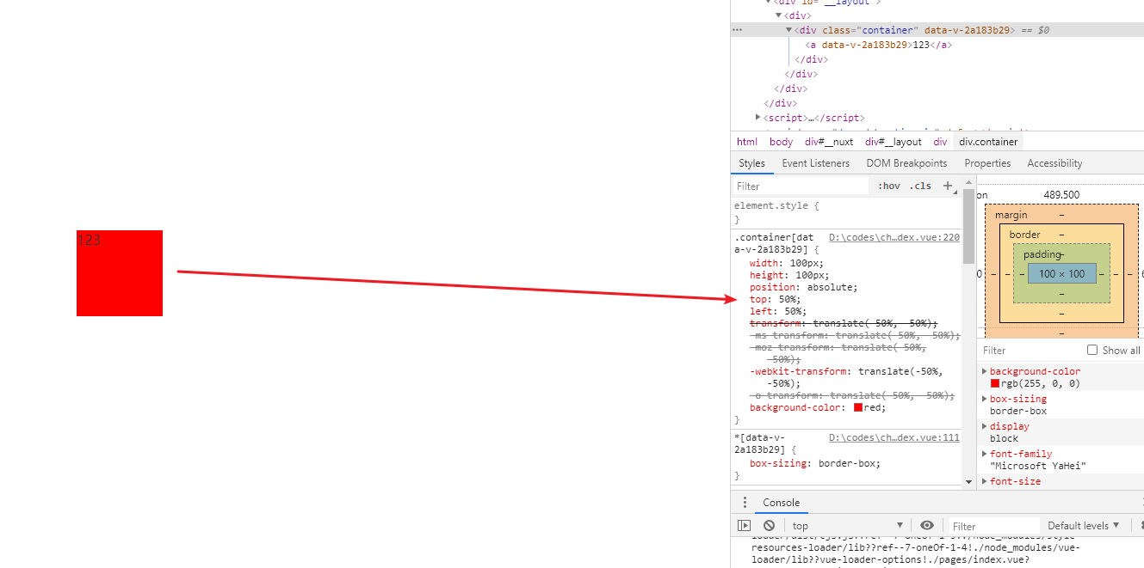Expand the computed box-sizing property
Screen dimensions: 1144x568
(985, 399)
